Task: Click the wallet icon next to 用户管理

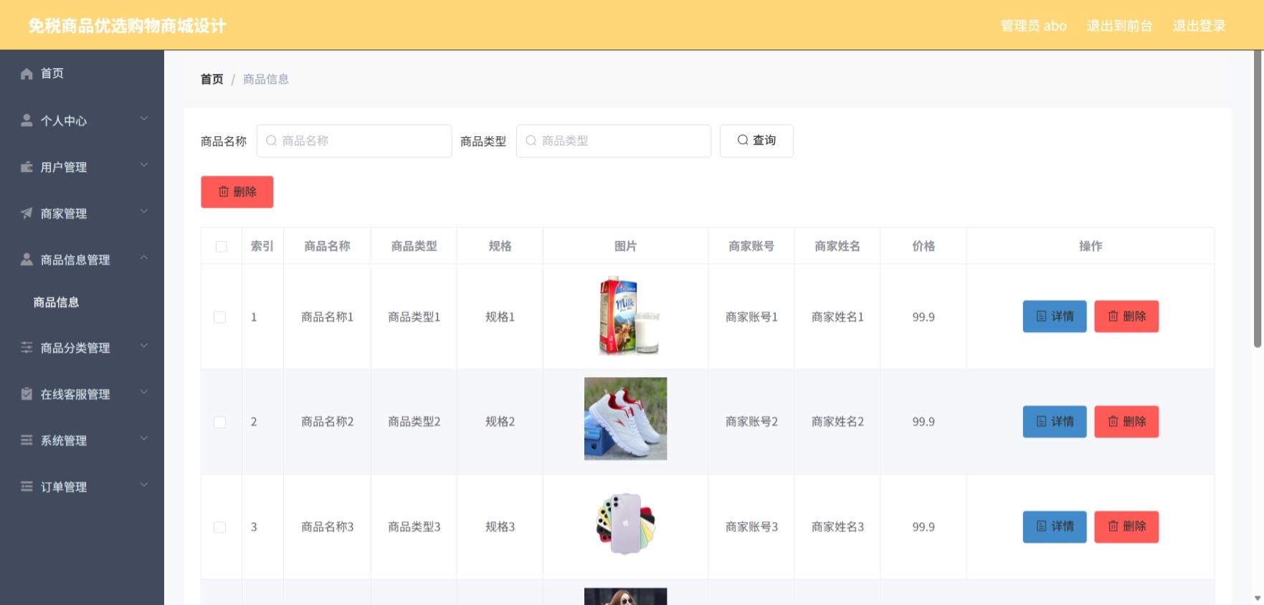Action: (x=27, y=166)
